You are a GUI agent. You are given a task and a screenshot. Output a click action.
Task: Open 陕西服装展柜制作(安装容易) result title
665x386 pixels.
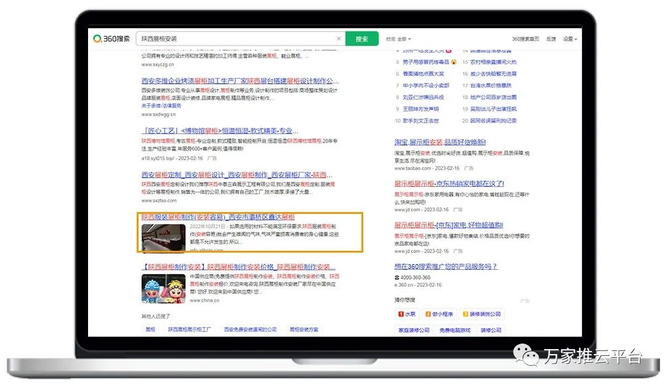coord(218,217)
